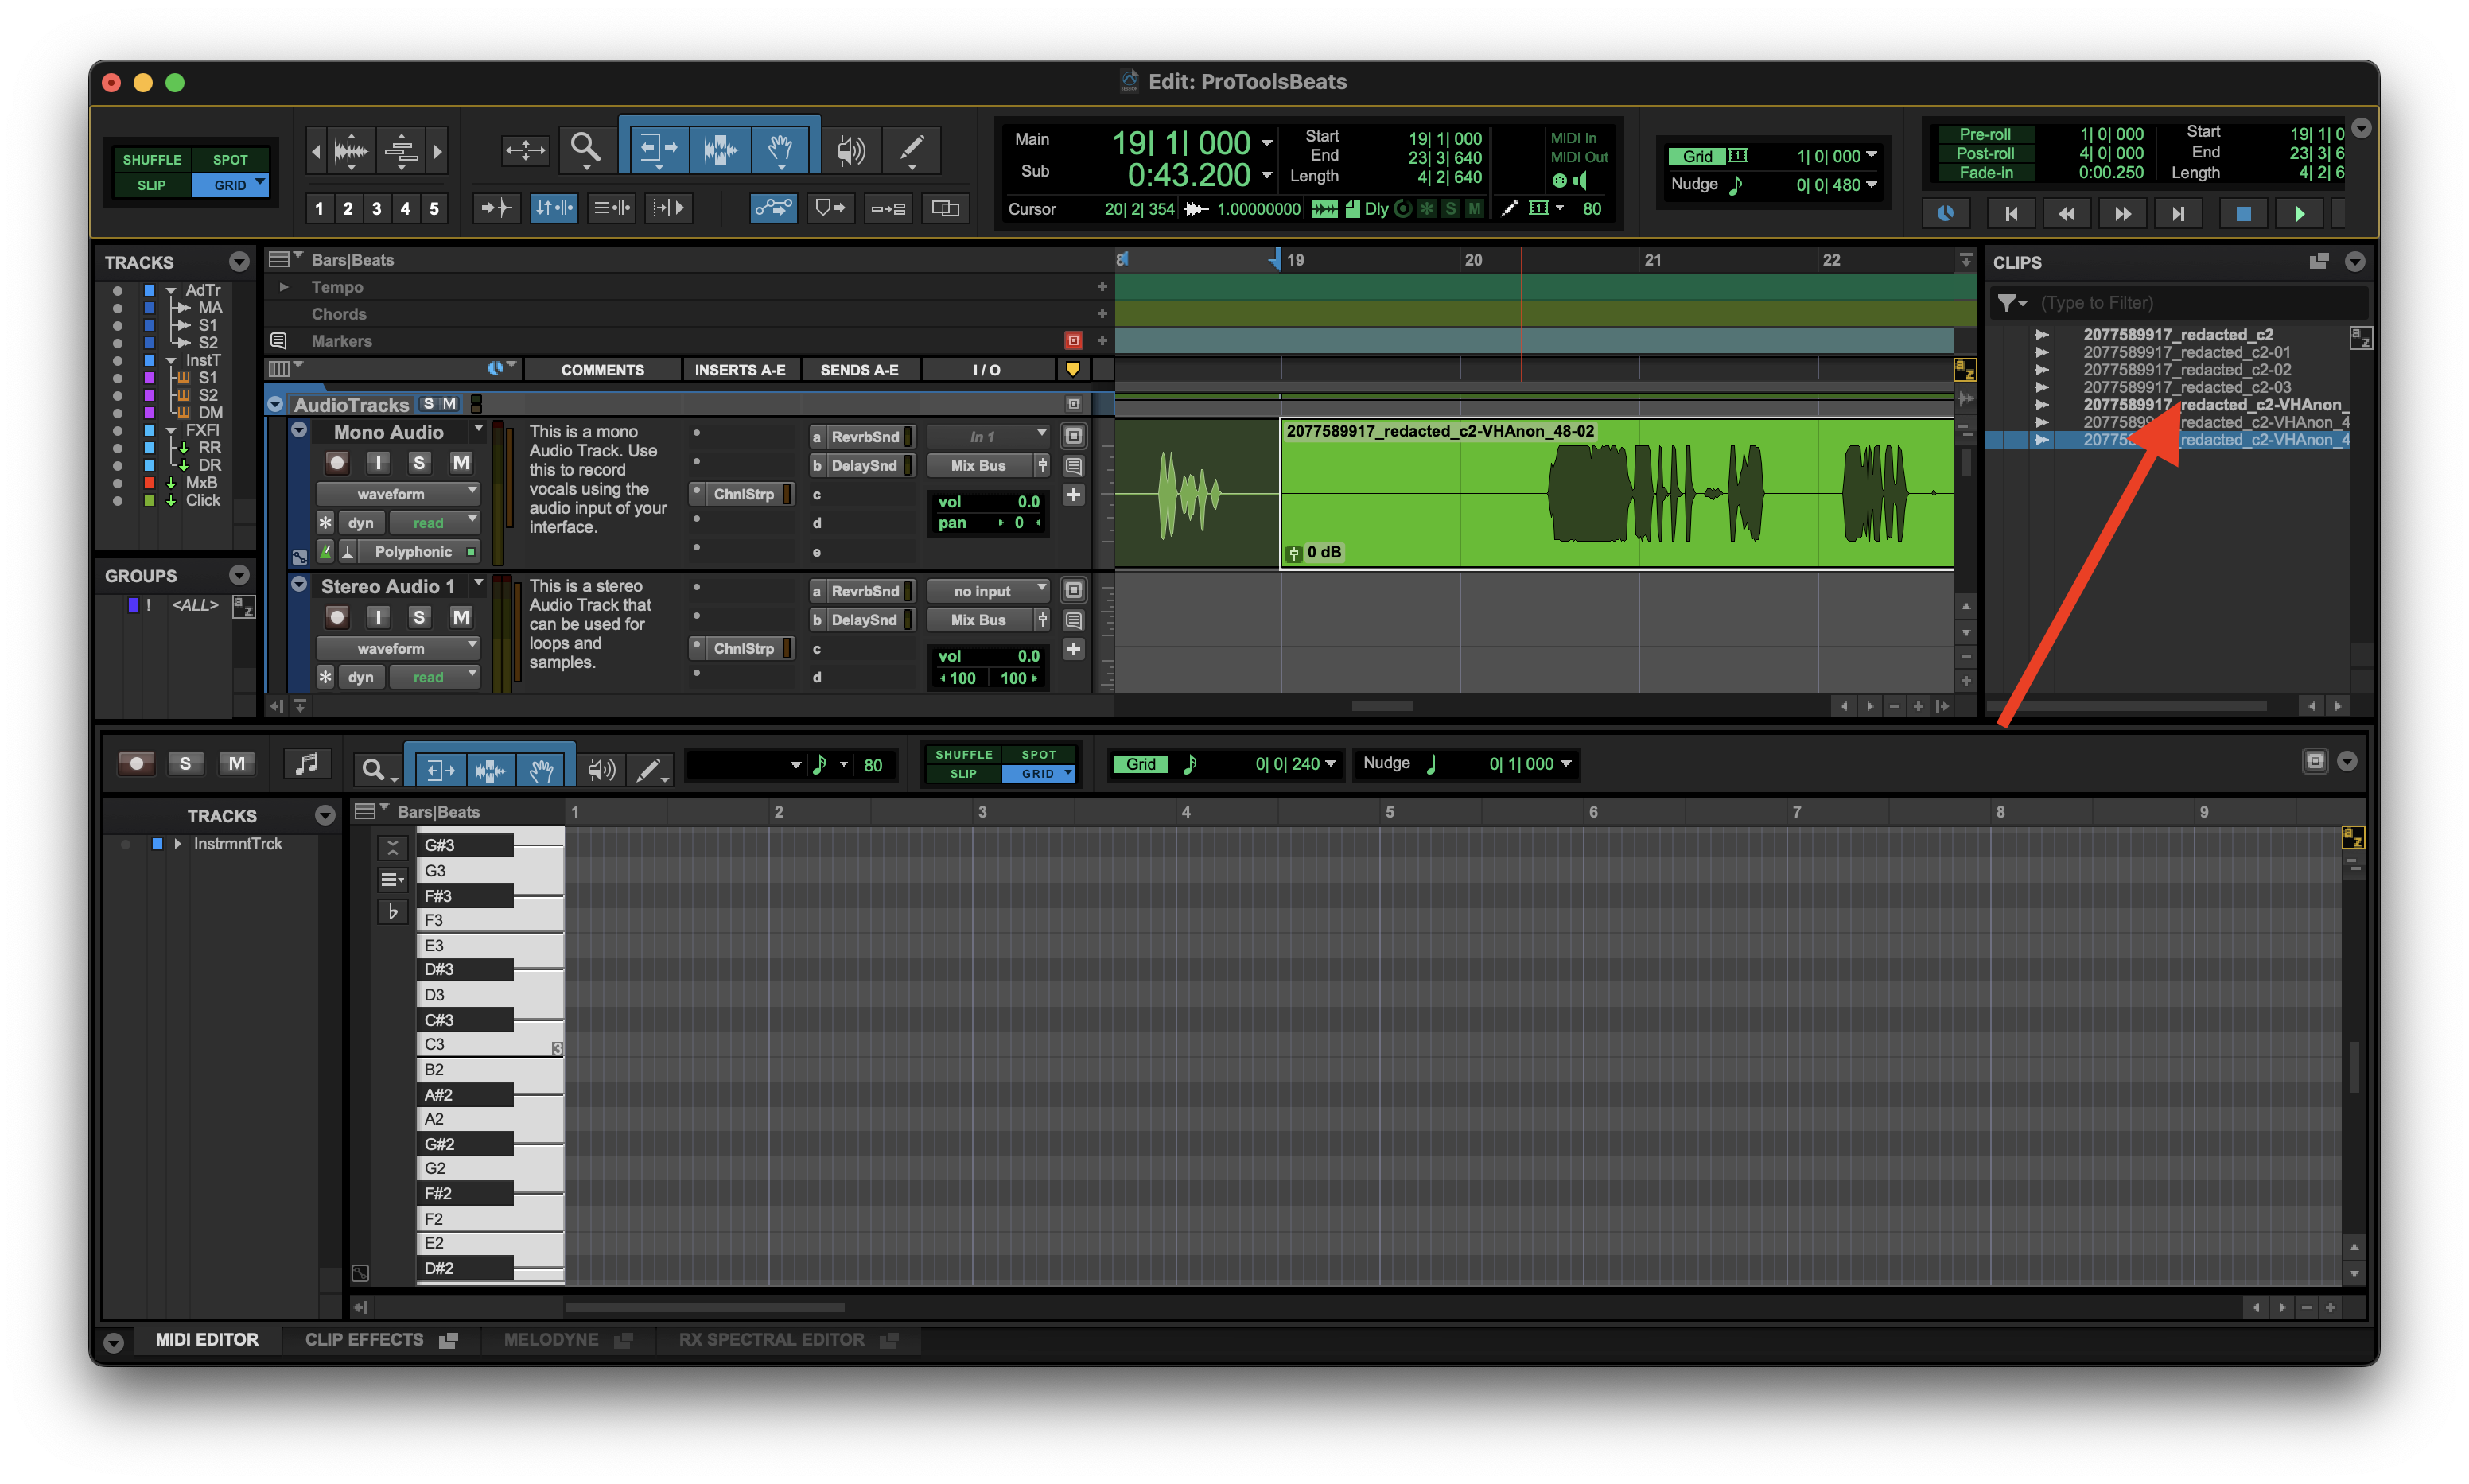Open Stereo Audio 1 no input selector
This screenshot has width=2469, height=1484.
(x=987, y=591)
